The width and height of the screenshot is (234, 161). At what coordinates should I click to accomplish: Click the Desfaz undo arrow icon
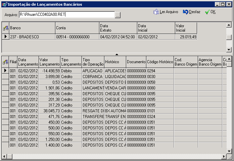pyautogui.click(x=186, y=12)
